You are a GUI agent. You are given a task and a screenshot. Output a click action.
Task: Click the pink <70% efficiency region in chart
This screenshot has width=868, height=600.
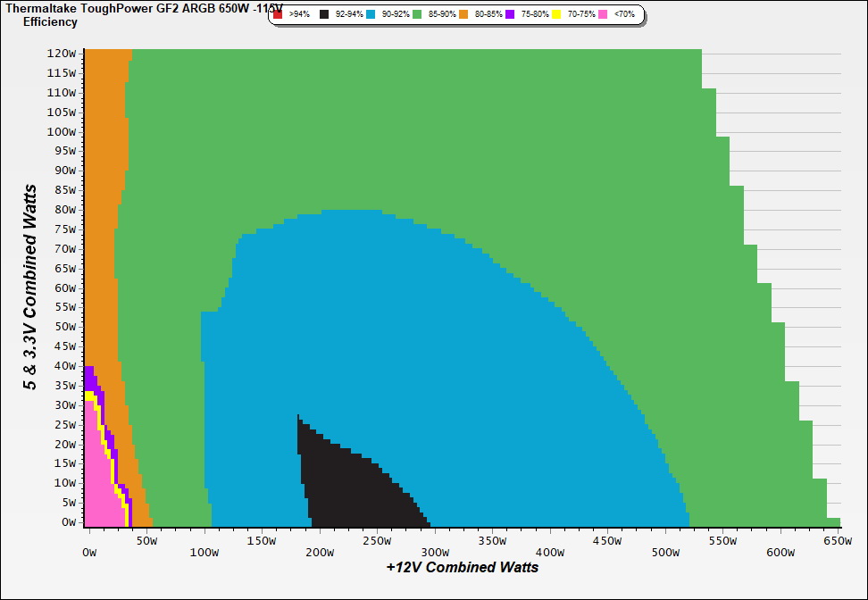coord(96,491)
